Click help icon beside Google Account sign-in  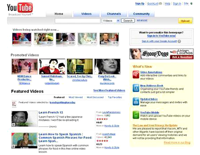coord(179,41)
